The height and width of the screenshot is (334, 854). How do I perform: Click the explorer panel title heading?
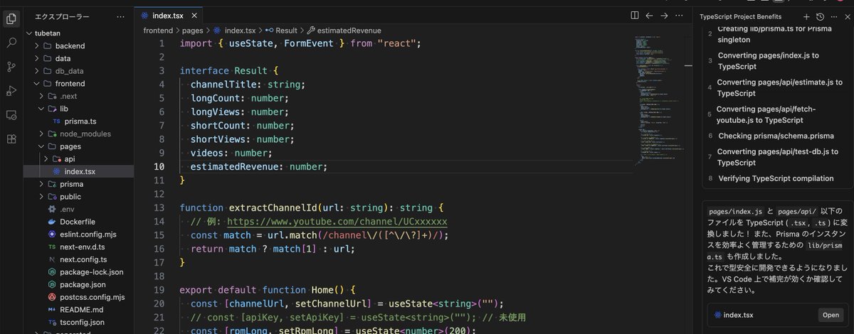pos(62,16)
